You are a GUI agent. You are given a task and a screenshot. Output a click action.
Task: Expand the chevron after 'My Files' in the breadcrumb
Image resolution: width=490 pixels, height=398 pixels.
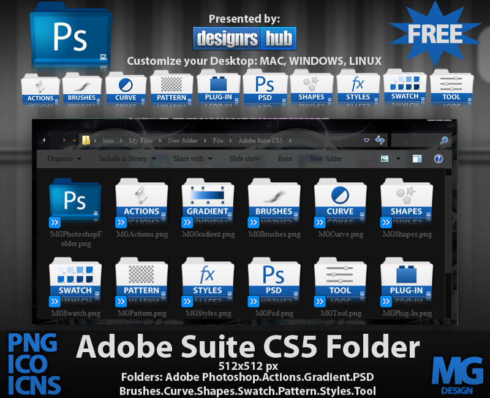point(160,141)
